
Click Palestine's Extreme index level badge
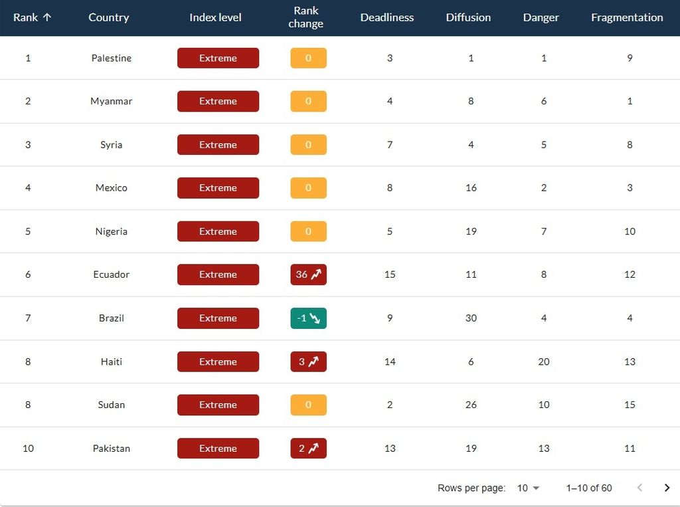point(218,58)
